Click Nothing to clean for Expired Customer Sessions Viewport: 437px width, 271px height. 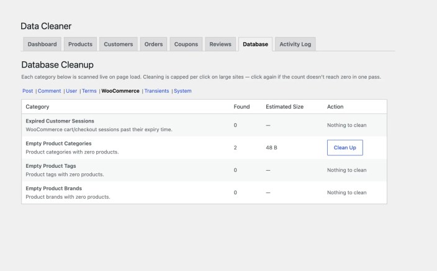pos(347,125)
